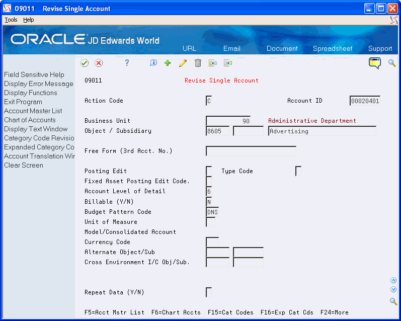Click the pencil change icon

coord(183,63)
